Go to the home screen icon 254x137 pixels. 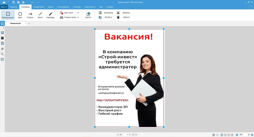[2, 24]
